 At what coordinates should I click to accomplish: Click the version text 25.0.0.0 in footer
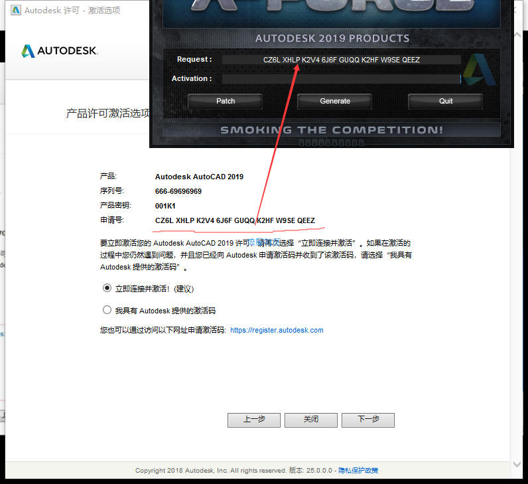[x=319, y=470]
